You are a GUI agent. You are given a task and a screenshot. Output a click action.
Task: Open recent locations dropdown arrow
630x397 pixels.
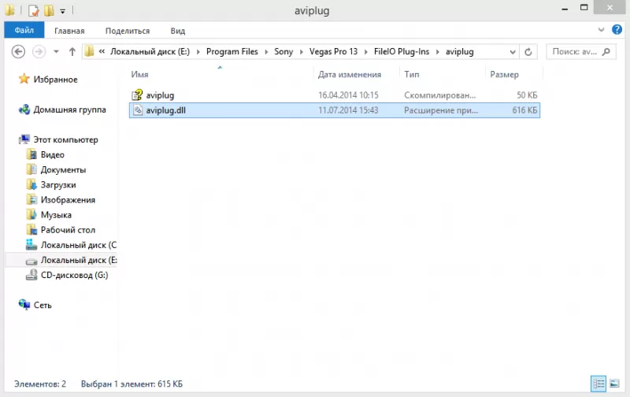pyautogui.click(x=56, y=52)
